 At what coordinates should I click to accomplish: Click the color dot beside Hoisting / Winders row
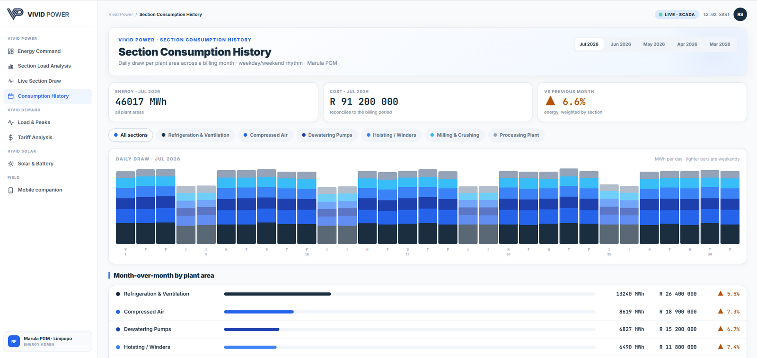118,347
